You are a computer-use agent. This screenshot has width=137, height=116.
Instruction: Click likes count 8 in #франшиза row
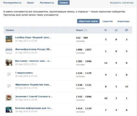pyautogui.click(x=106, y=87)
